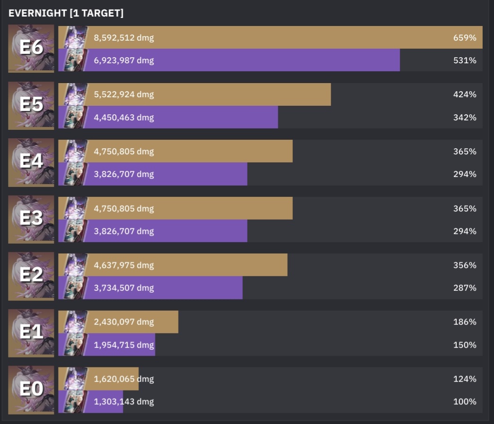Click the E4 Evernight portrait icon
The height and width of the screenshot is (424, 494).
pyautogui.click(x=31, y=162)
